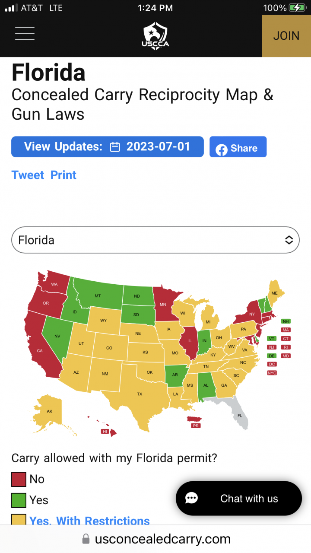Tap the USCCA shield logo
Screen dimensions: 311x553
[x=155, y=35]
